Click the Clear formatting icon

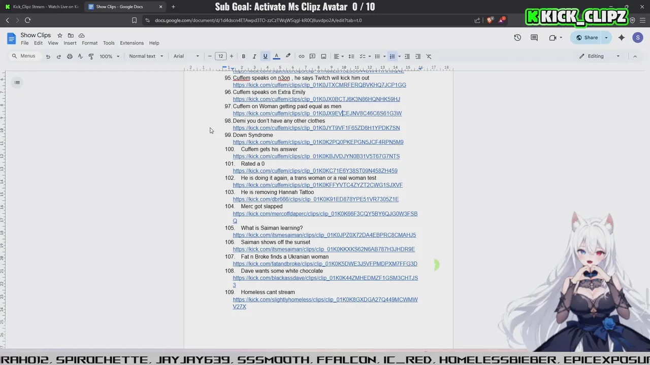429,56
